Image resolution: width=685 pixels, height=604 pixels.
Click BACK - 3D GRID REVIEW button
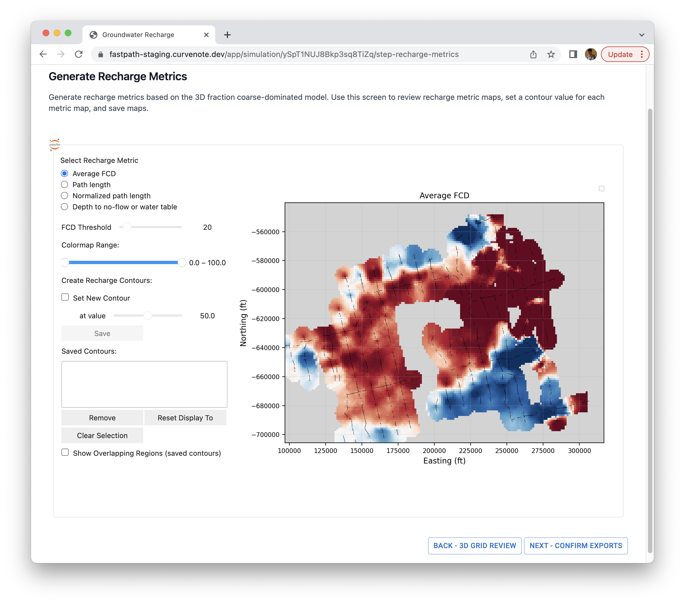pyautogui.click(x=475, y=545)
